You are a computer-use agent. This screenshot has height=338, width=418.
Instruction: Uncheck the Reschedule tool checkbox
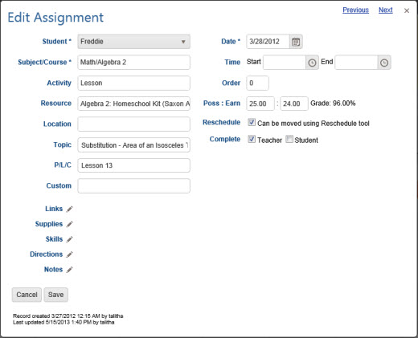252,122
